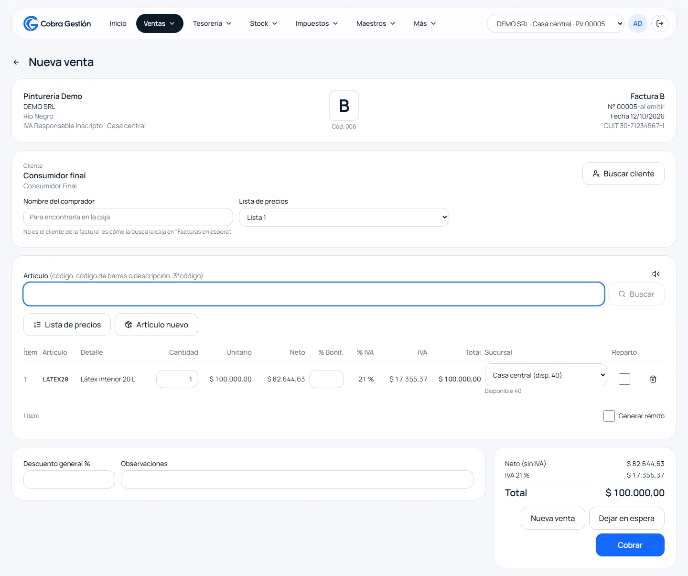Start a Nueva venta from the totals panel
Image resolution: width=688 pixels, height=576 pixels.
[553, 518]
